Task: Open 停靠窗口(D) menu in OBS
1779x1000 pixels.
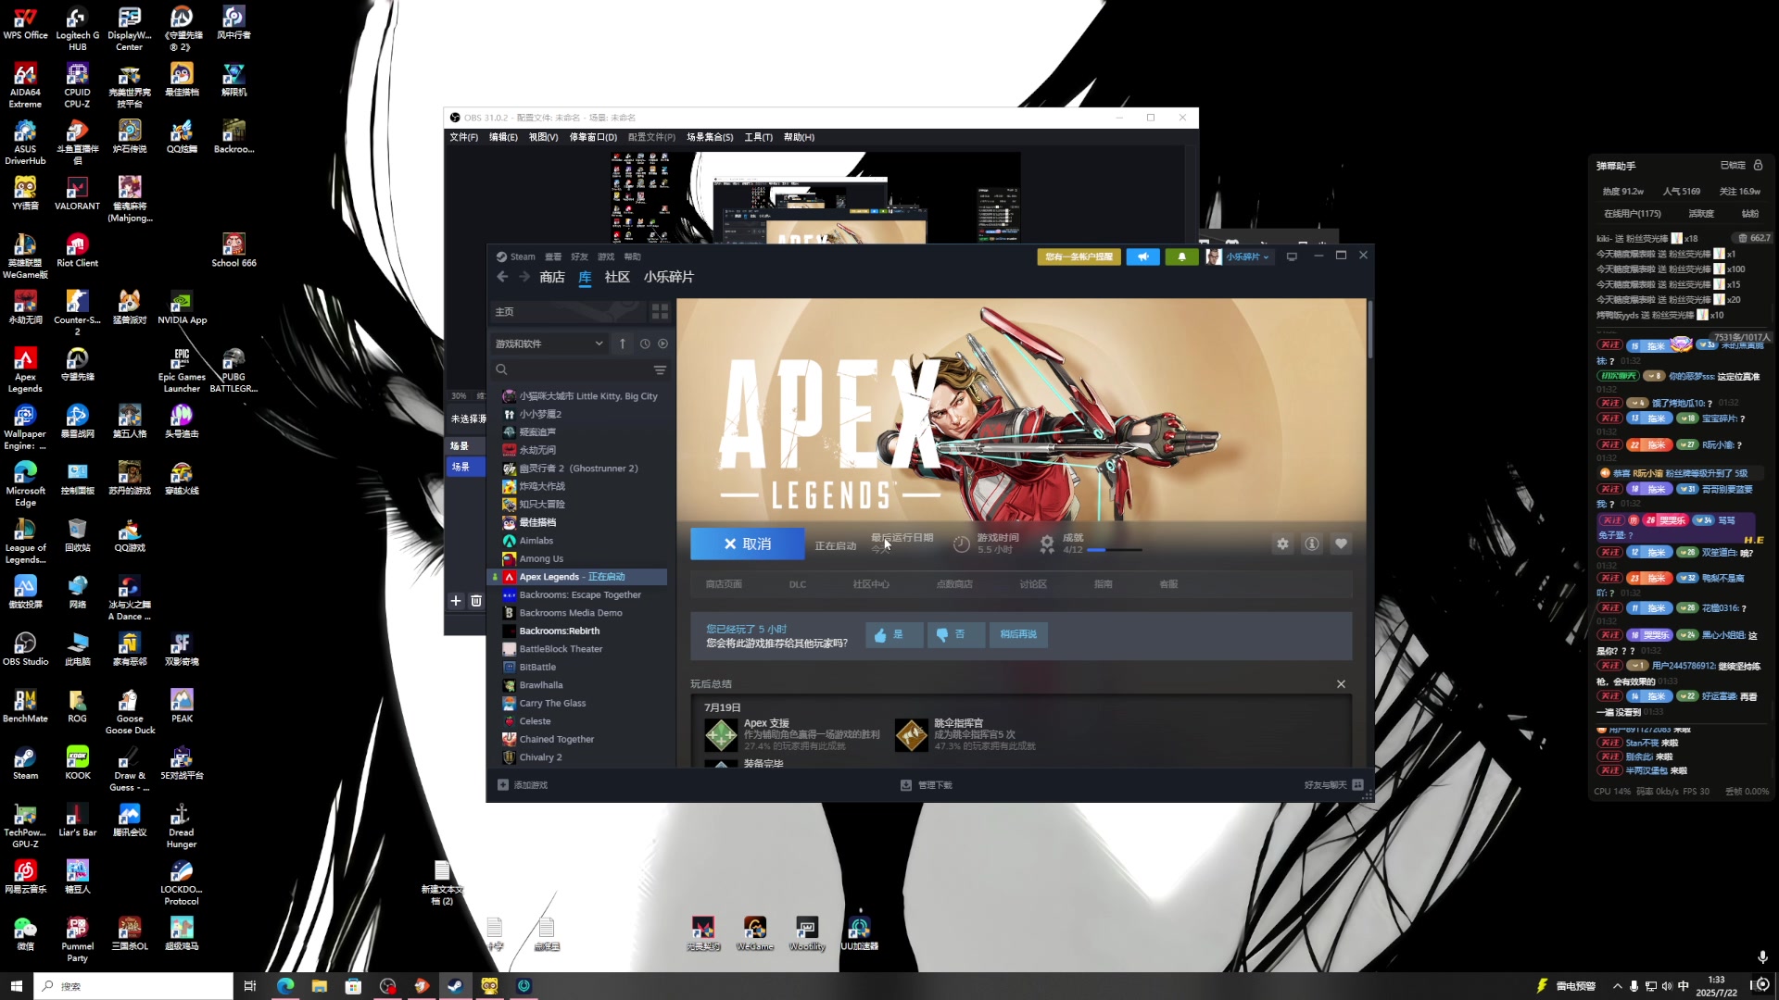Action: [593, 137]
